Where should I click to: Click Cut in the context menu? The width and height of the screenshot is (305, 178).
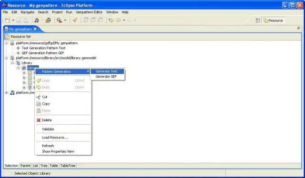point(62,97)
